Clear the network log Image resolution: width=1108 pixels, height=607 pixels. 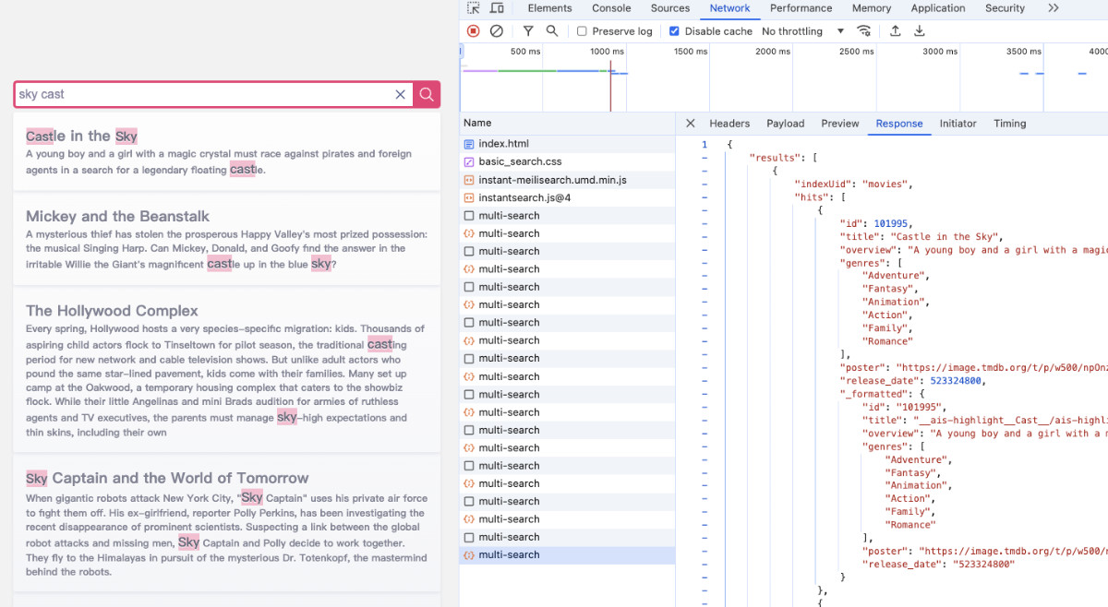point(497,31)
